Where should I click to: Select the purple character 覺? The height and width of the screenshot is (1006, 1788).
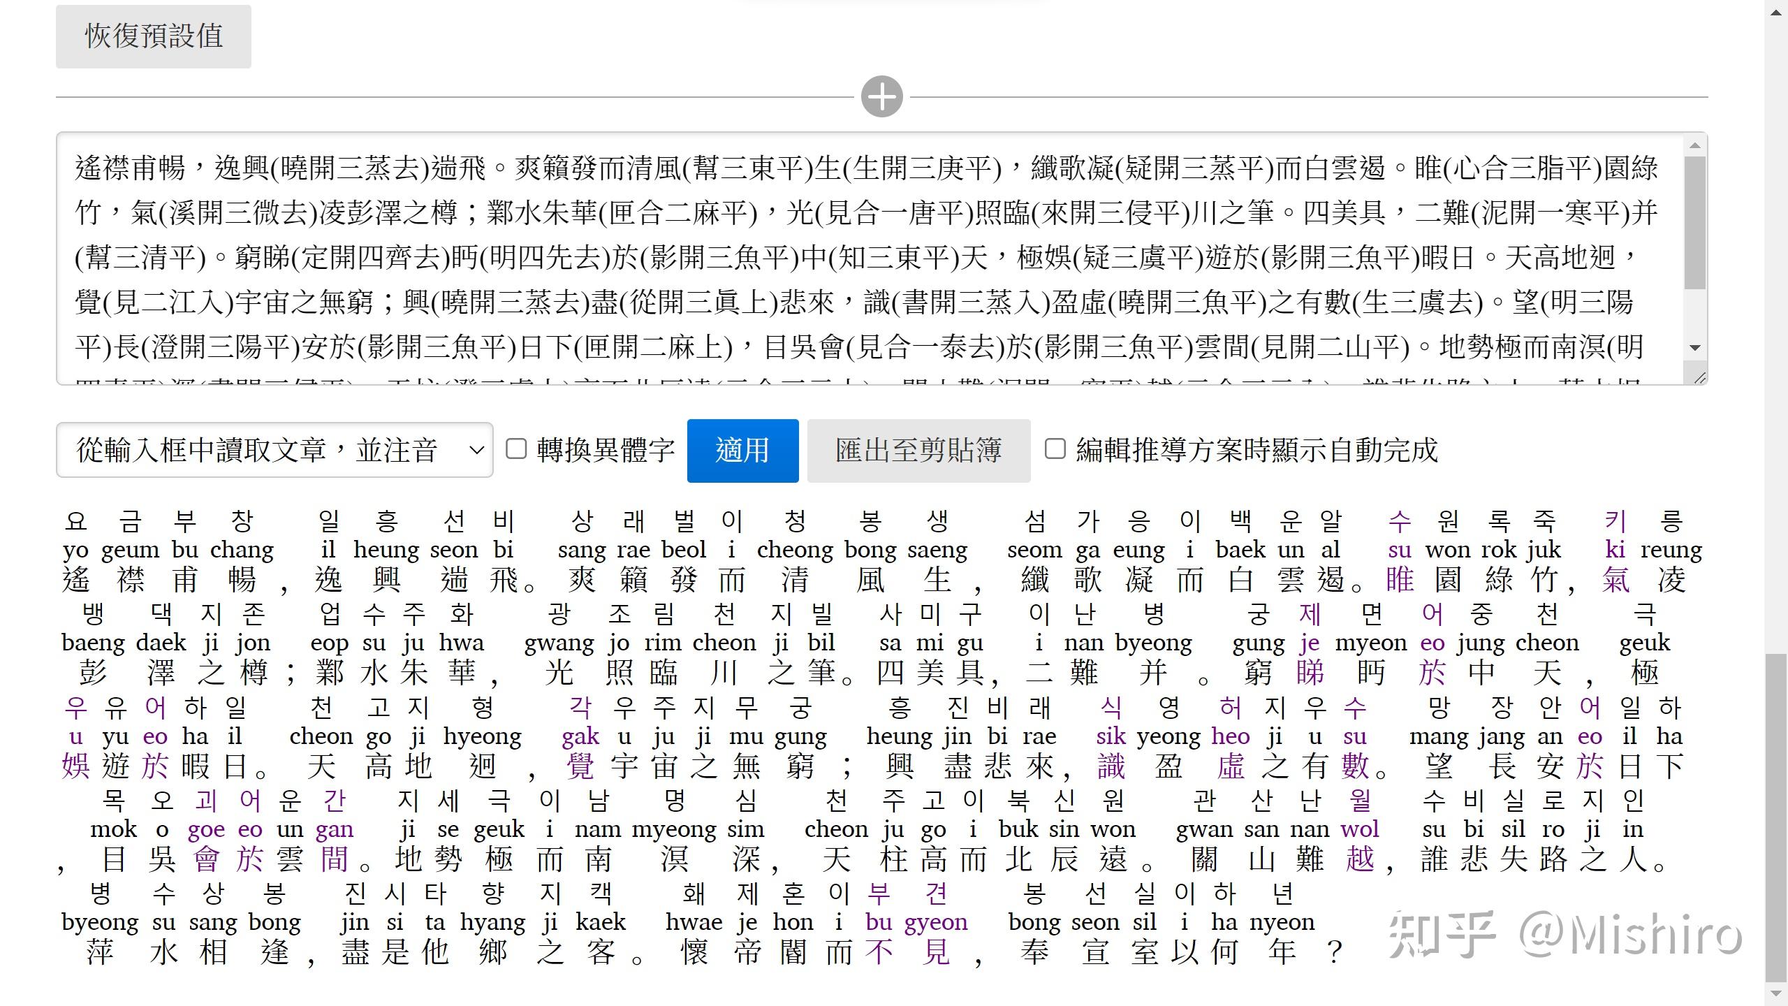pos(580,766)
